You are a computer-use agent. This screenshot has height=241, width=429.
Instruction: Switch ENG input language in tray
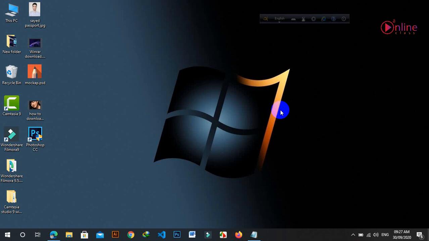point(385,235)
